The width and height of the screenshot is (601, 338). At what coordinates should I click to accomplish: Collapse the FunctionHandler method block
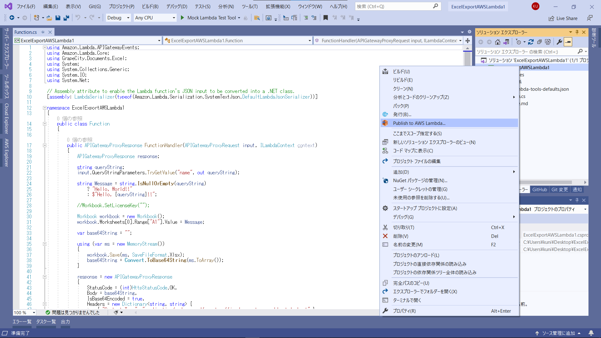click(x=45, y=145)
